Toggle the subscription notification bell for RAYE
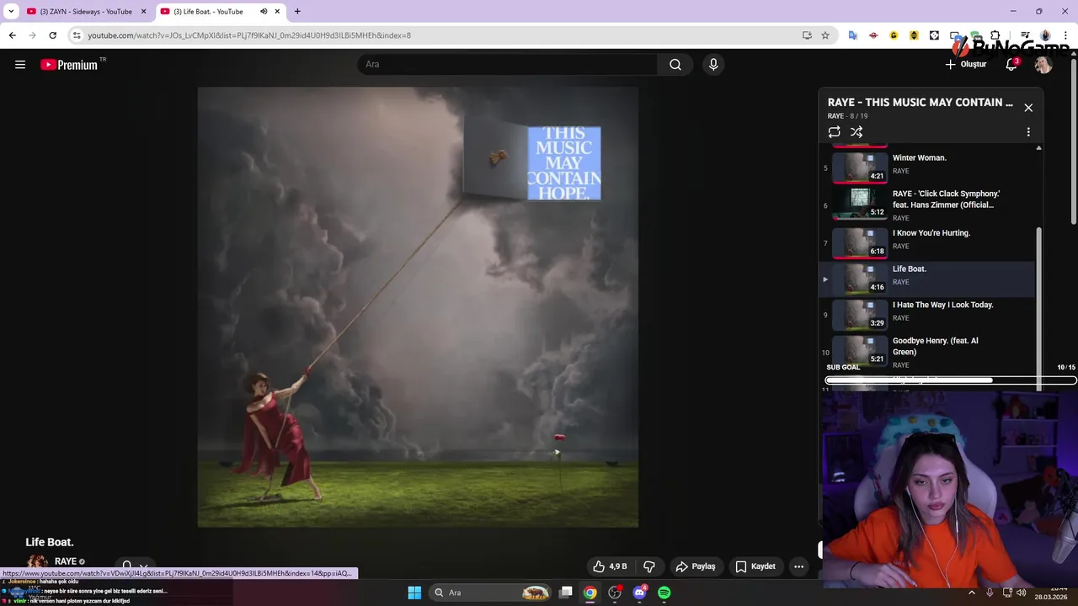The width and height of the screenshot is (1078, 606). pos(126,566)
